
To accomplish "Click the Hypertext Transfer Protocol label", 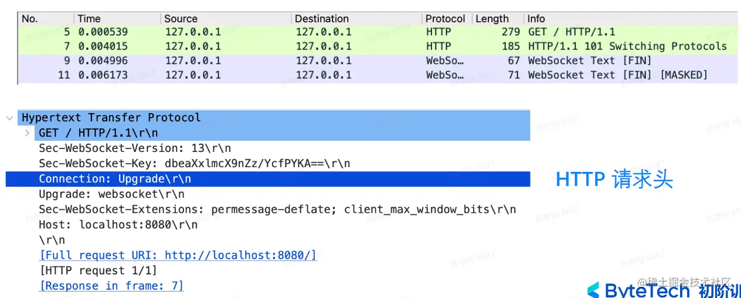I will (111, 118).
